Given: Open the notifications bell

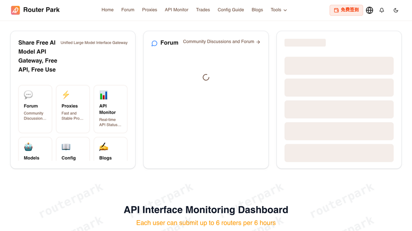Looking at the screenshot, I should coord(382,10).
